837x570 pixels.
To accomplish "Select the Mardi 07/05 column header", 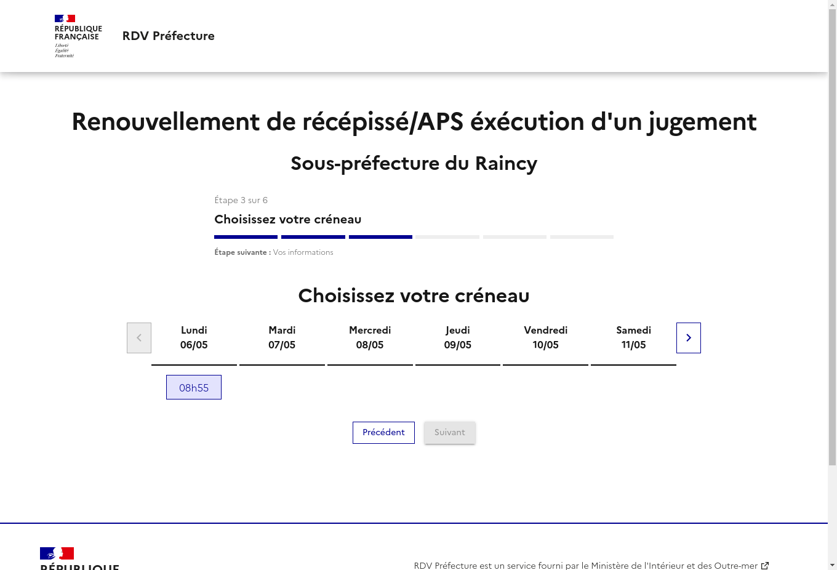I will tap(282, 338).
